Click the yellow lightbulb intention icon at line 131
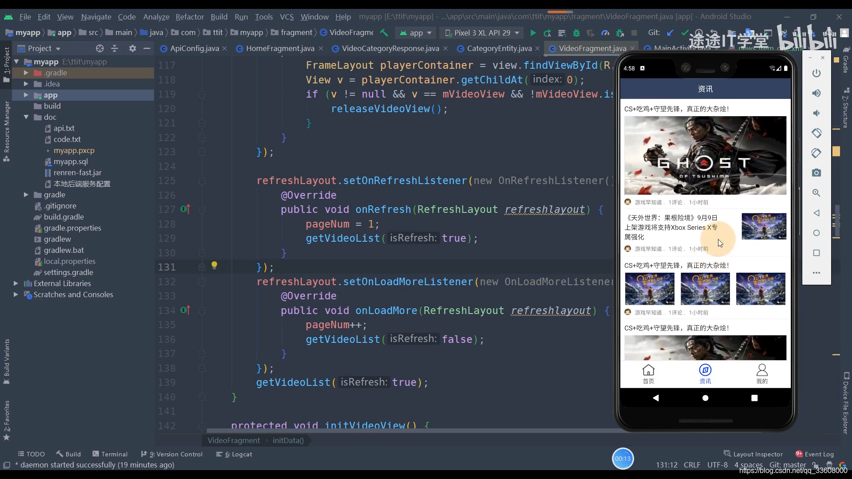852x479 pixels. 214,265
